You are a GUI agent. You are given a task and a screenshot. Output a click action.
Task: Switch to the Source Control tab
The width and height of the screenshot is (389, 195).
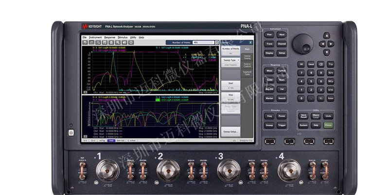click(x=247, y=65)
